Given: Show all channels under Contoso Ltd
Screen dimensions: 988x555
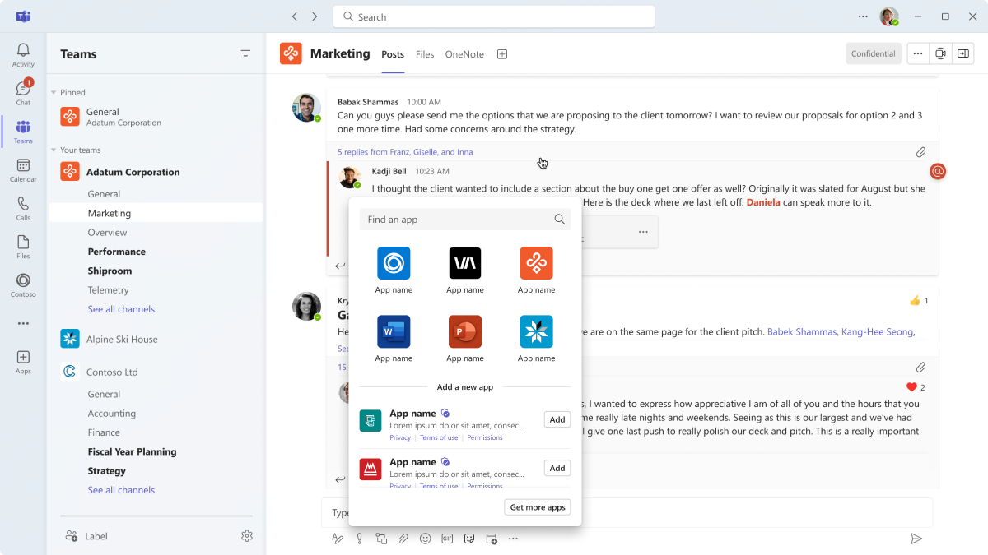Looking at the screenshot, I should [x=121, y=490].
